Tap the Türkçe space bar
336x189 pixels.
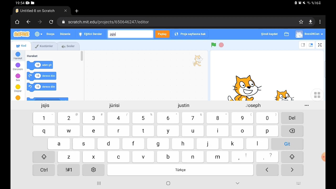click(x=180, y=170)
